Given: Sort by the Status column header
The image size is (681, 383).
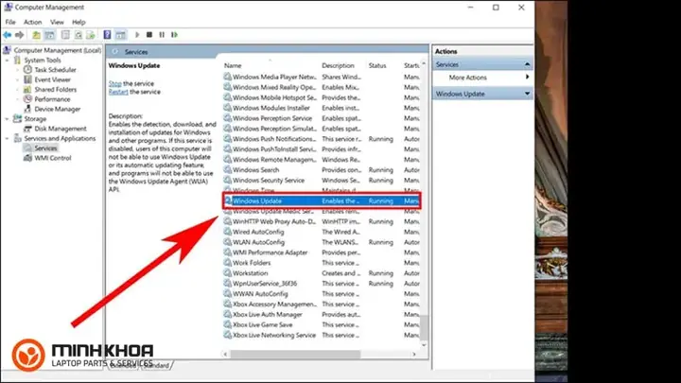Looking at the screenshot, I should [377, 65].
